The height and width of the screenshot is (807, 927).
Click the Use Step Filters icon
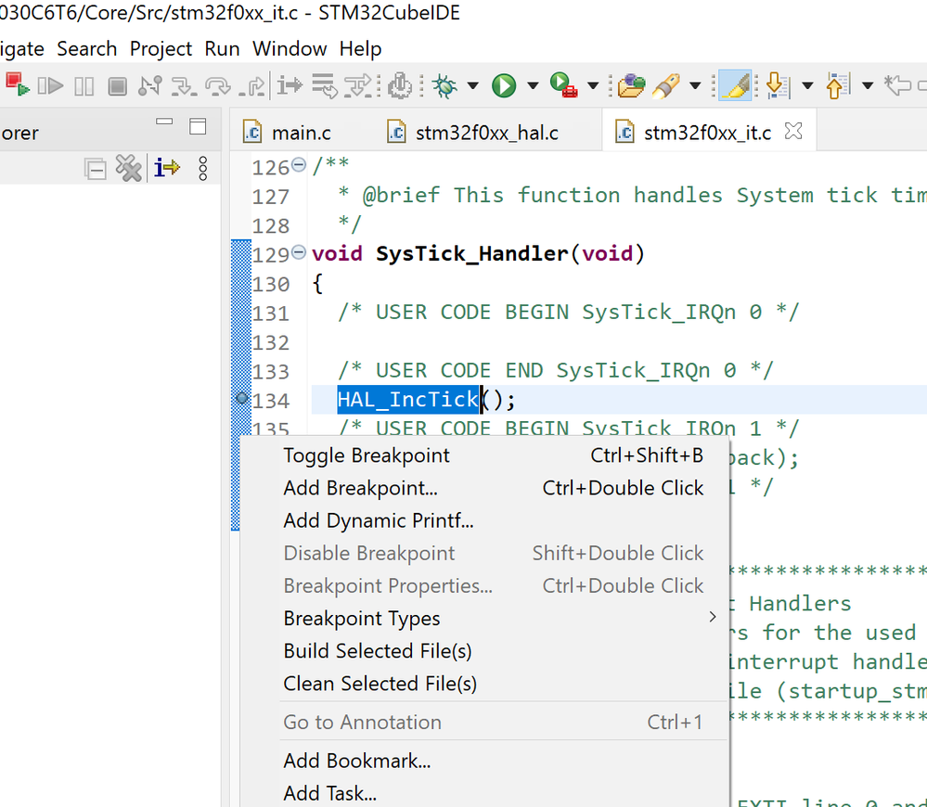click(x=358, y=86)
